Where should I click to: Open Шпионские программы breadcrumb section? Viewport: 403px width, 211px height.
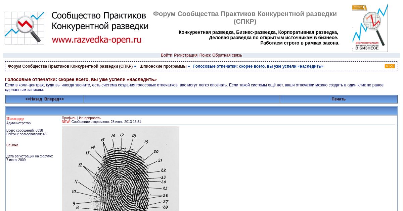163,66
